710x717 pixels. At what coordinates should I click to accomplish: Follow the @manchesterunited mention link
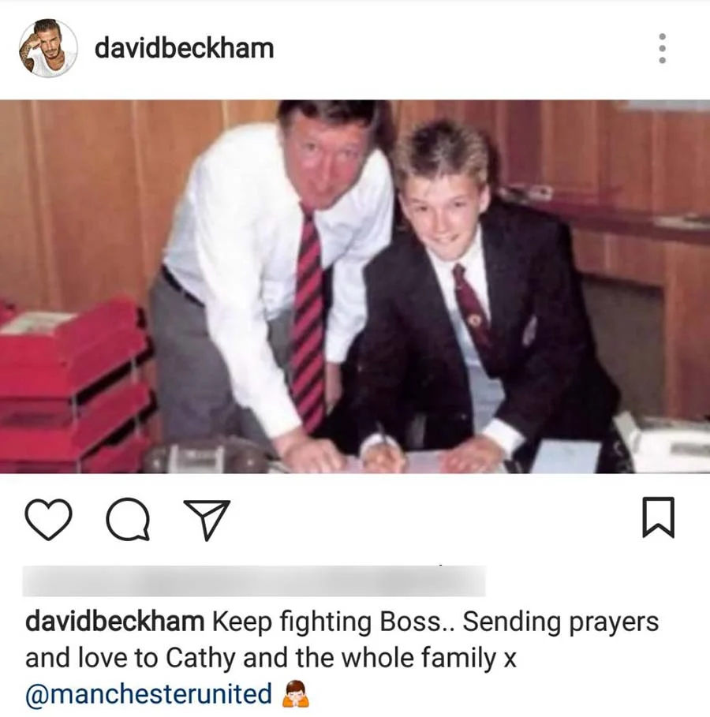point(148,694)
